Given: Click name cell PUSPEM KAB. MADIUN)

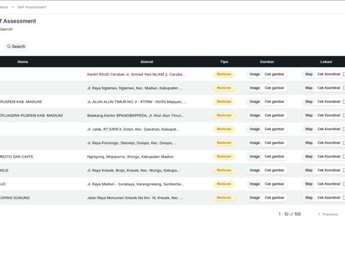Looking at the screenshot, I should (21, 101).
